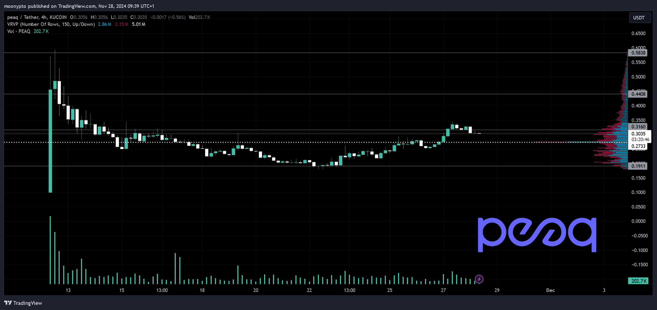Click the date label 22 on time axis
Image resolution: width=657 pixels, height=310 pixels.
click(309, 290)
